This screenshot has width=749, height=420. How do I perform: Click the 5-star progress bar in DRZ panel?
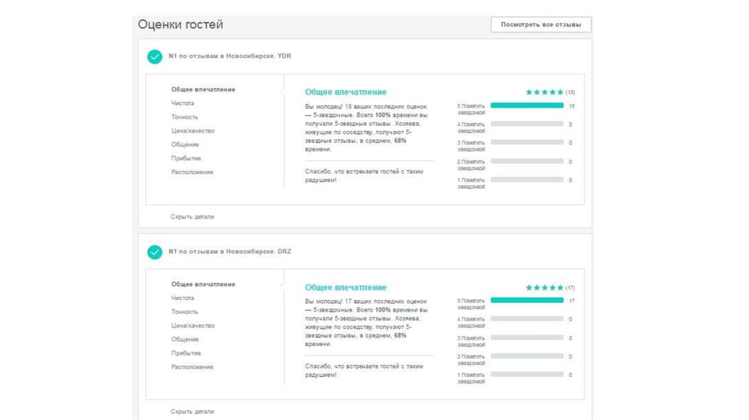coord(527,300)
